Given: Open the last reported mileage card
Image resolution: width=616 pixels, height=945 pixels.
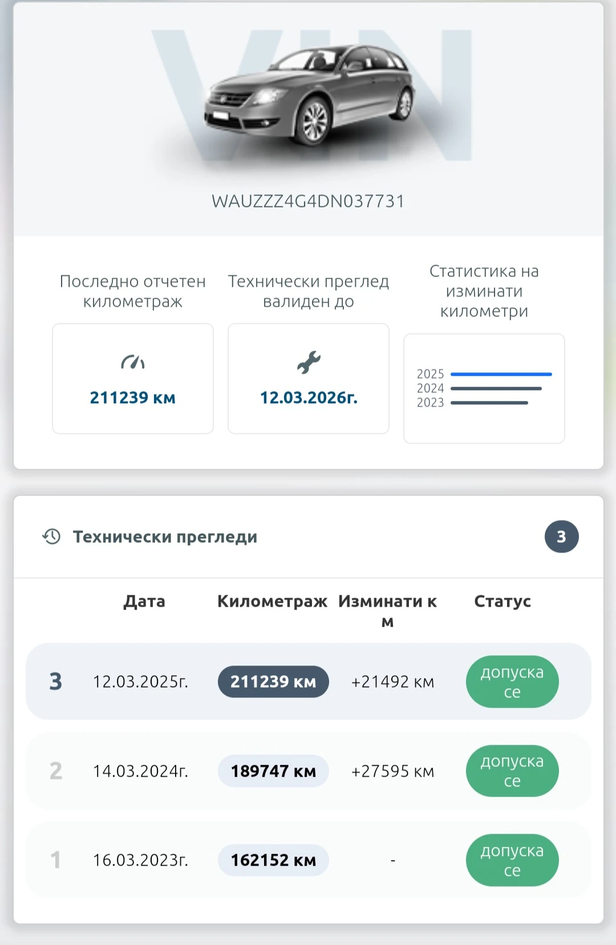Looking at the screenshot, I should (x=133, y=379).
